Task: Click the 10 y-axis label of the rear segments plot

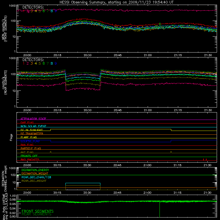Action: click(x=14, y=91)
